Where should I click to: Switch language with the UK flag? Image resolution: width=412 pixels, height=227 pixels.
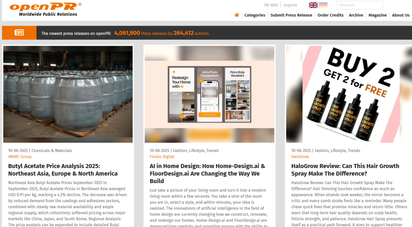tap(313, 5)
